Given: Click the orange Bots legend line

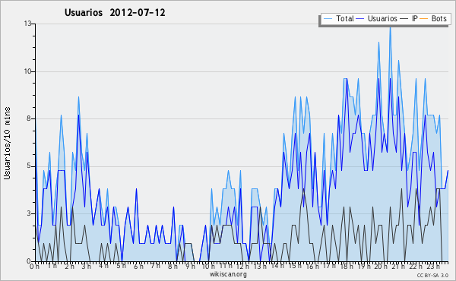Looking at the screenshot, I should (x=424, y=19).
